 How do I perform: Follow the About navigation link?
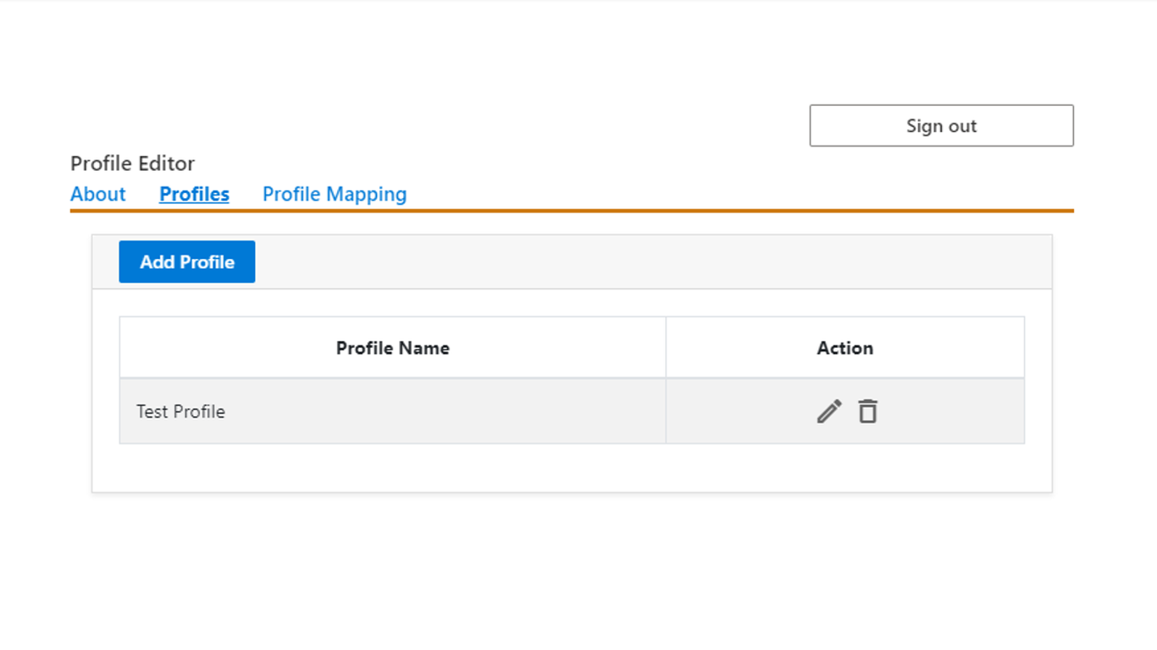pos(98,194)
